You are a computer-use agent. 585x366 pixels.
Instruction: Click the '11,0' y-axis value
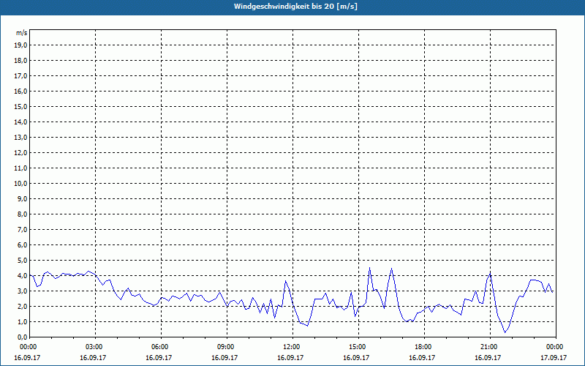pos(20,168)
